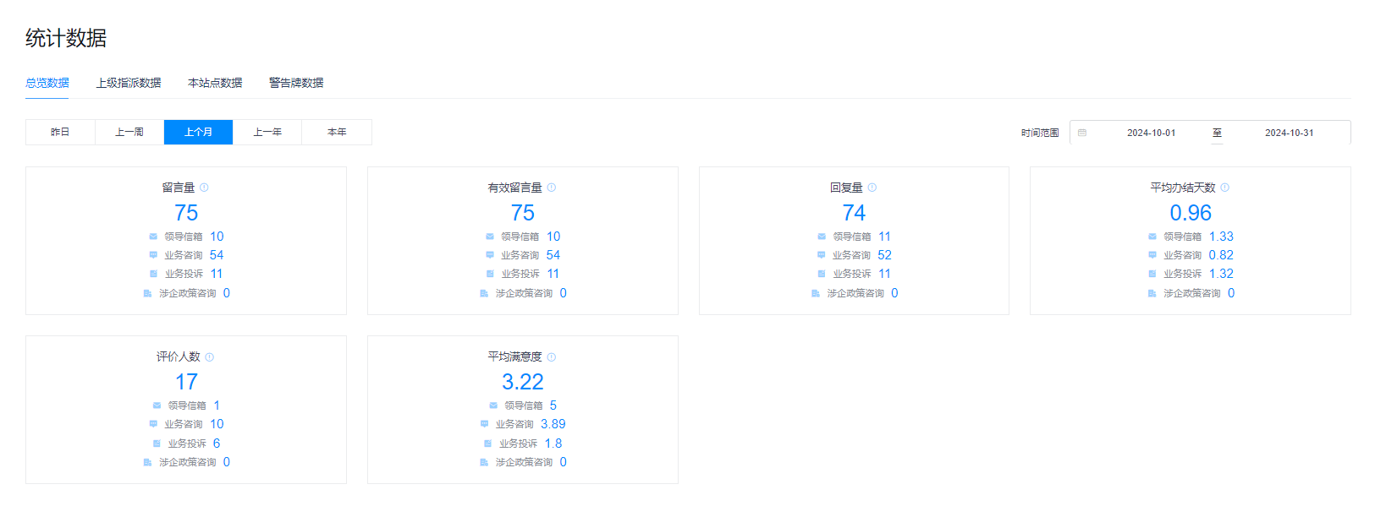Click the 时间范围 label
The width and height of the screenshot is (1375, 517).
(x=1040, y=133)
